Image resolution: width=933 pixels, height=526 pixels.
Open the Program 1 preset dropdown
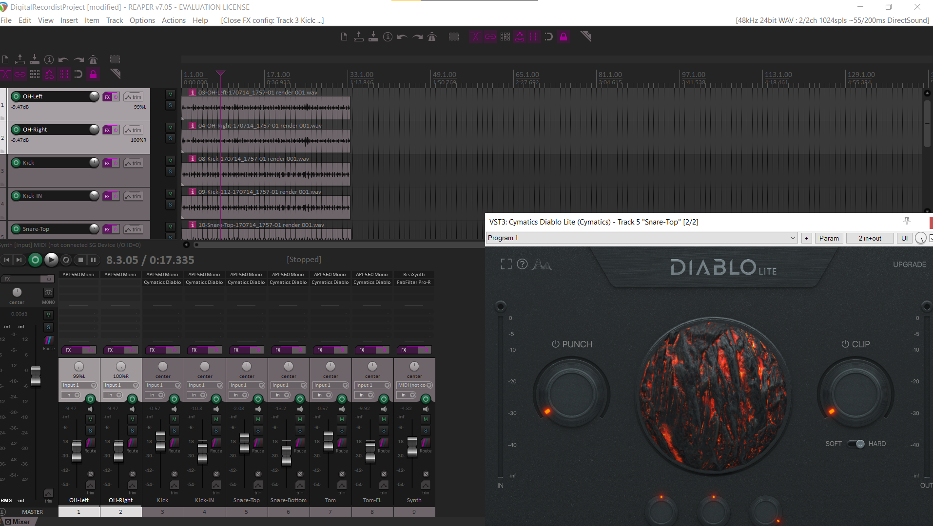[x=642, y=238]
